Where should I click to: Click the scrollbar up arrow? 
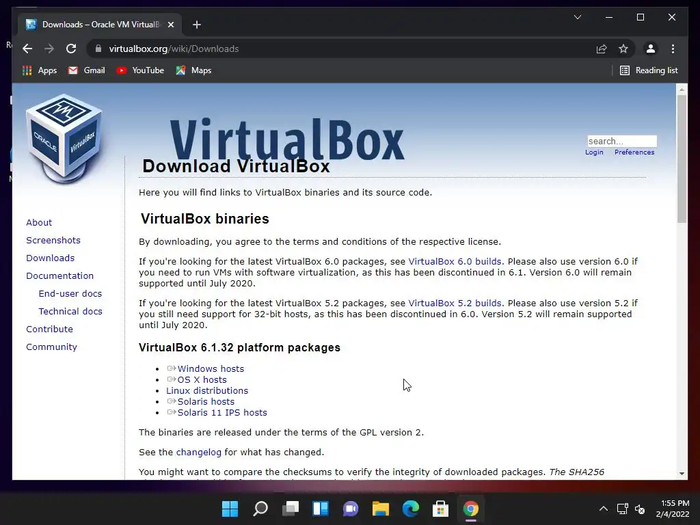click(x=682, y=90)
